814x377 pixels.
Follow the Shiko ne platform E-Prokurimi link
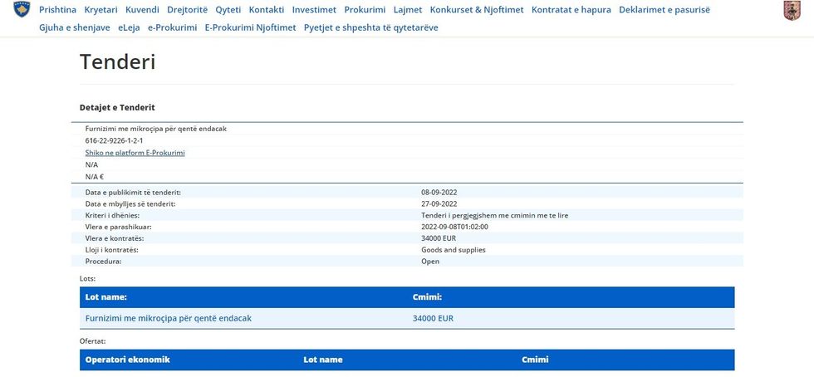135,153
